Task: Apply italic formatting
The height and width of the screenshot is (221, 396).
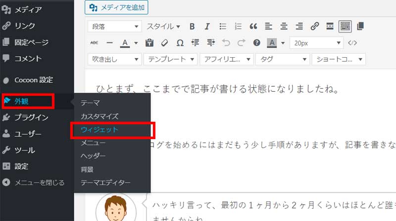Action: pos(207,26)
